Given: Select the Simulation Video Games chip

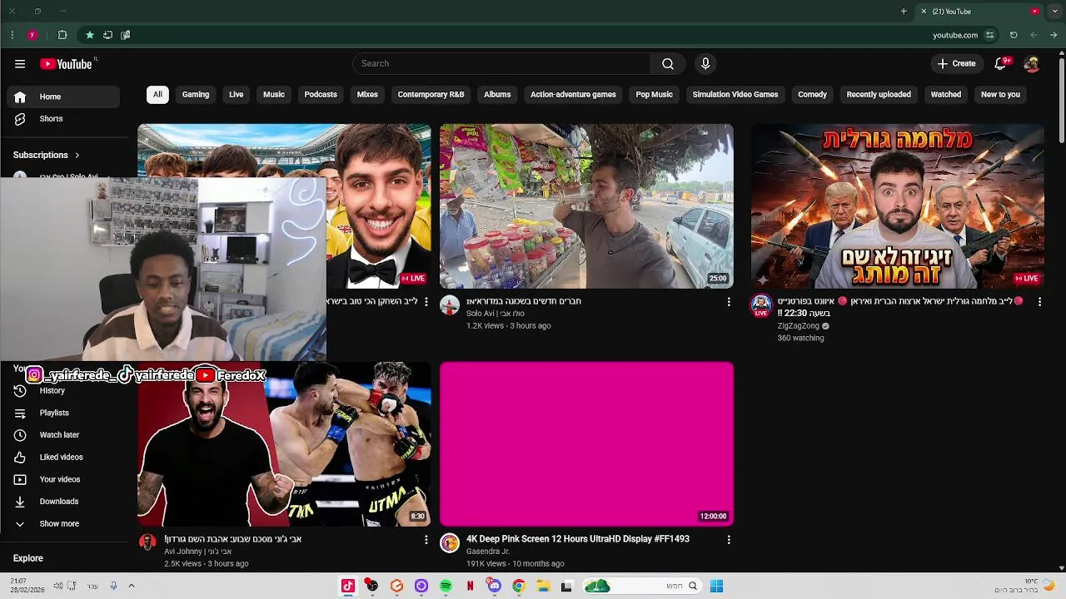Looking at the screenshot, I should coord(735,95).
